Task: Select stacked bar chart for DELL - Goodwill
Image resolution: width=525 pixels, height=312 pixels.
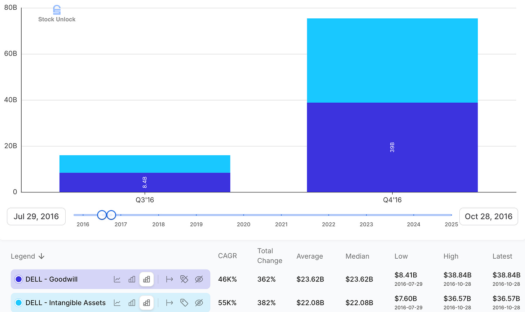Action: click(146, 279)
